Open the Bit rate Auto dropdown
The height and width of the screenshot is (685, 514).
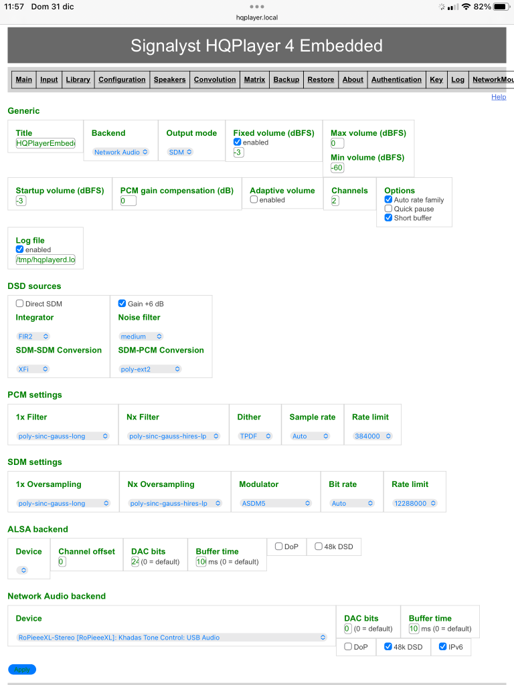pos(352,503)
